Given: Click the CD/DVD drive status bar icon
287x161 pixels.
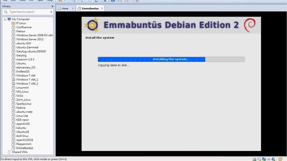Looking at the screenshot, I should point(259,159).
